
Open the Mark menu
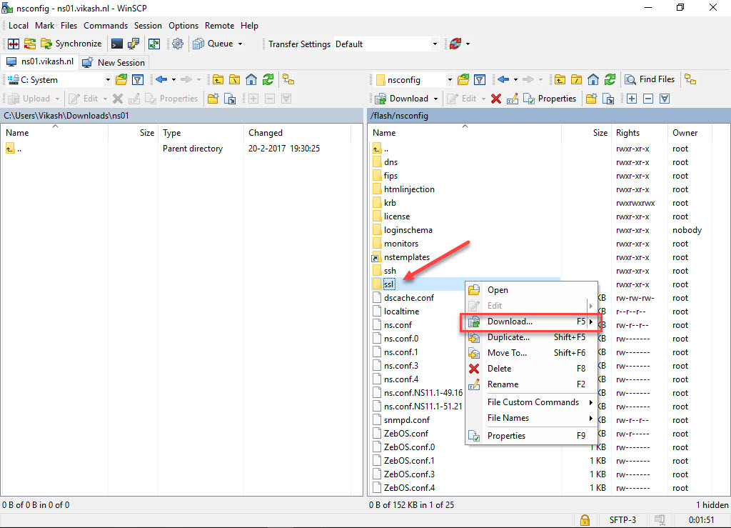[x=44, y=26]
